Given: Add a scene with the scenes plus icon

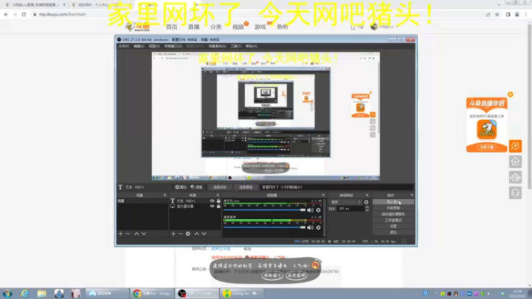Looking at the screenshot, I should (120, 234).
